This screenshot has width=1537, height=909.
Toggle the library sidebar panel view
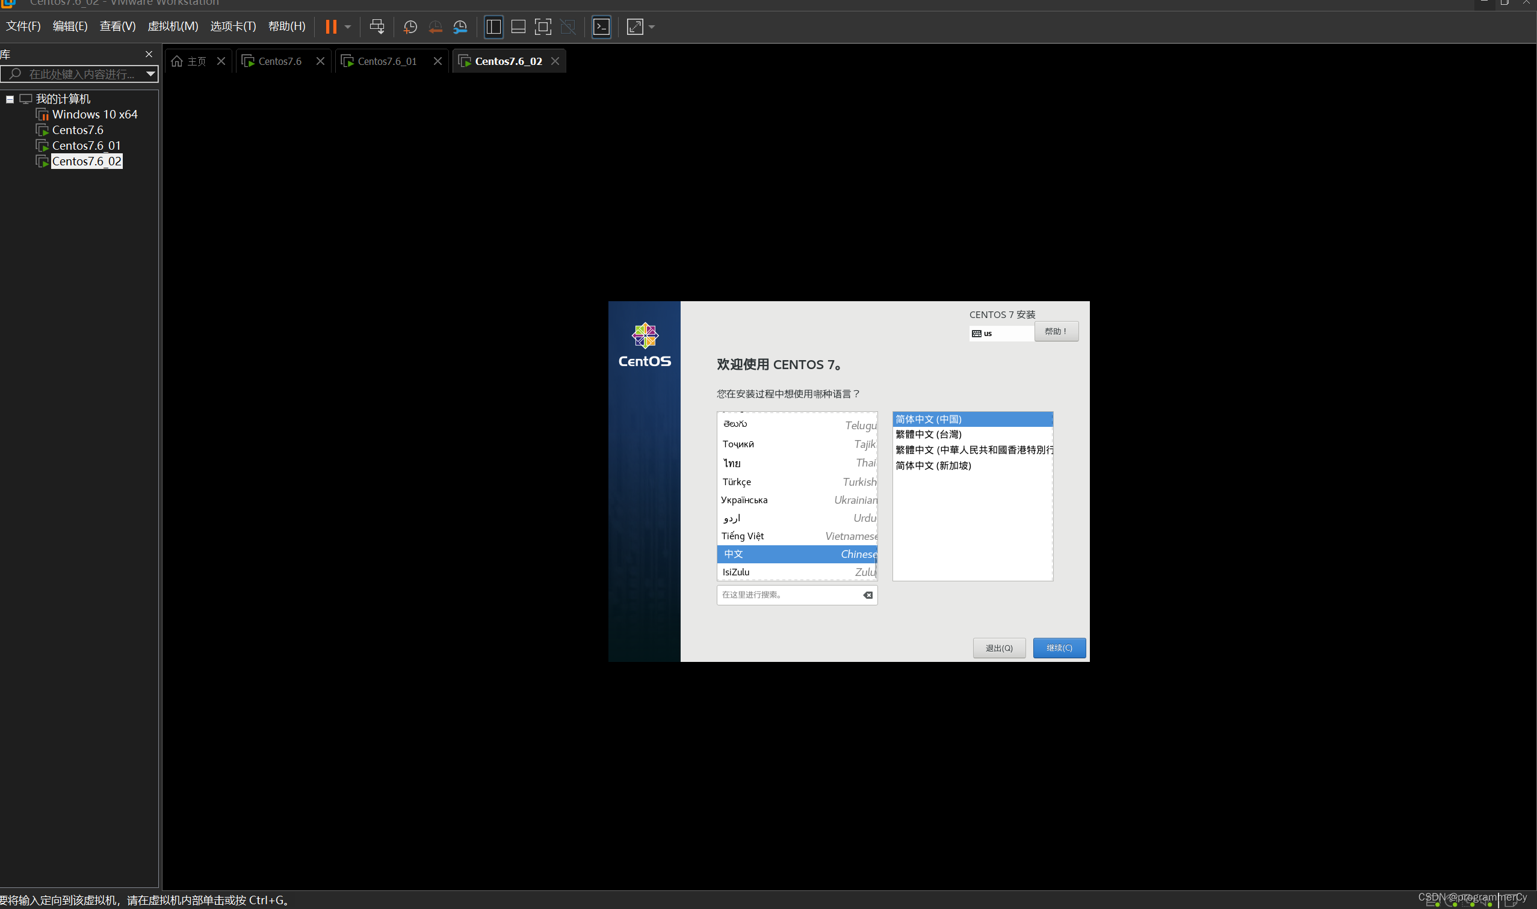pyautogui.click(x=493, y=26)
